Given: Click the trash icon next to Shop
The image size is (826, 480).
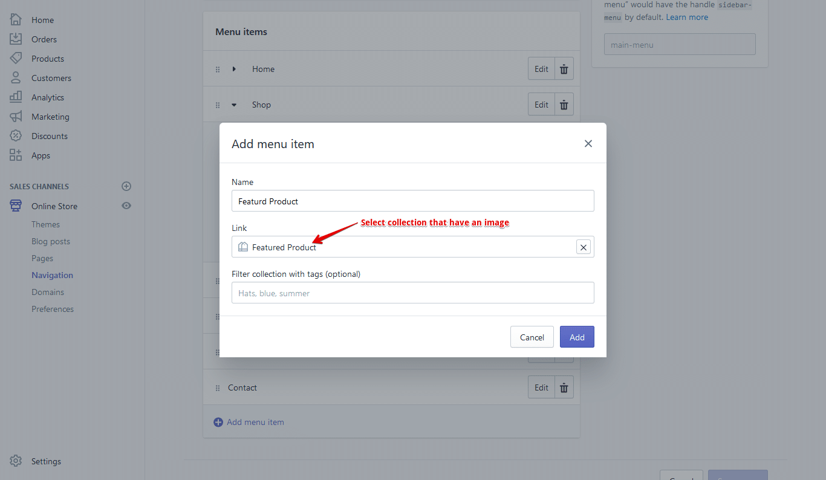Looking at the screenshot, I should pyautogui.click(x=564, y=104).
